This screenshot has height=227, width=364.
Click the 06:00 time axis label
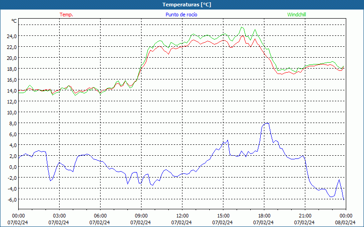pyautogui.click(x=100, y=216)
